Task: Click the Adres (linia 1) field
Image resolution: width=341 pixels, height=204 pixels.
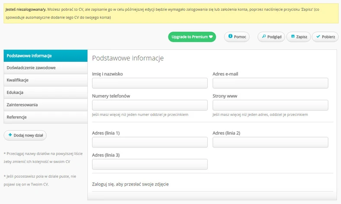Action: click(150, 143)
